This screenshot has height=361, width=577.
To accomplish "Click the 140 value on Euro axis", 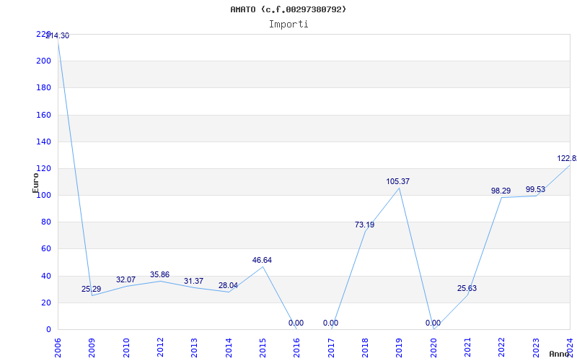I will (x=43, y=142).
